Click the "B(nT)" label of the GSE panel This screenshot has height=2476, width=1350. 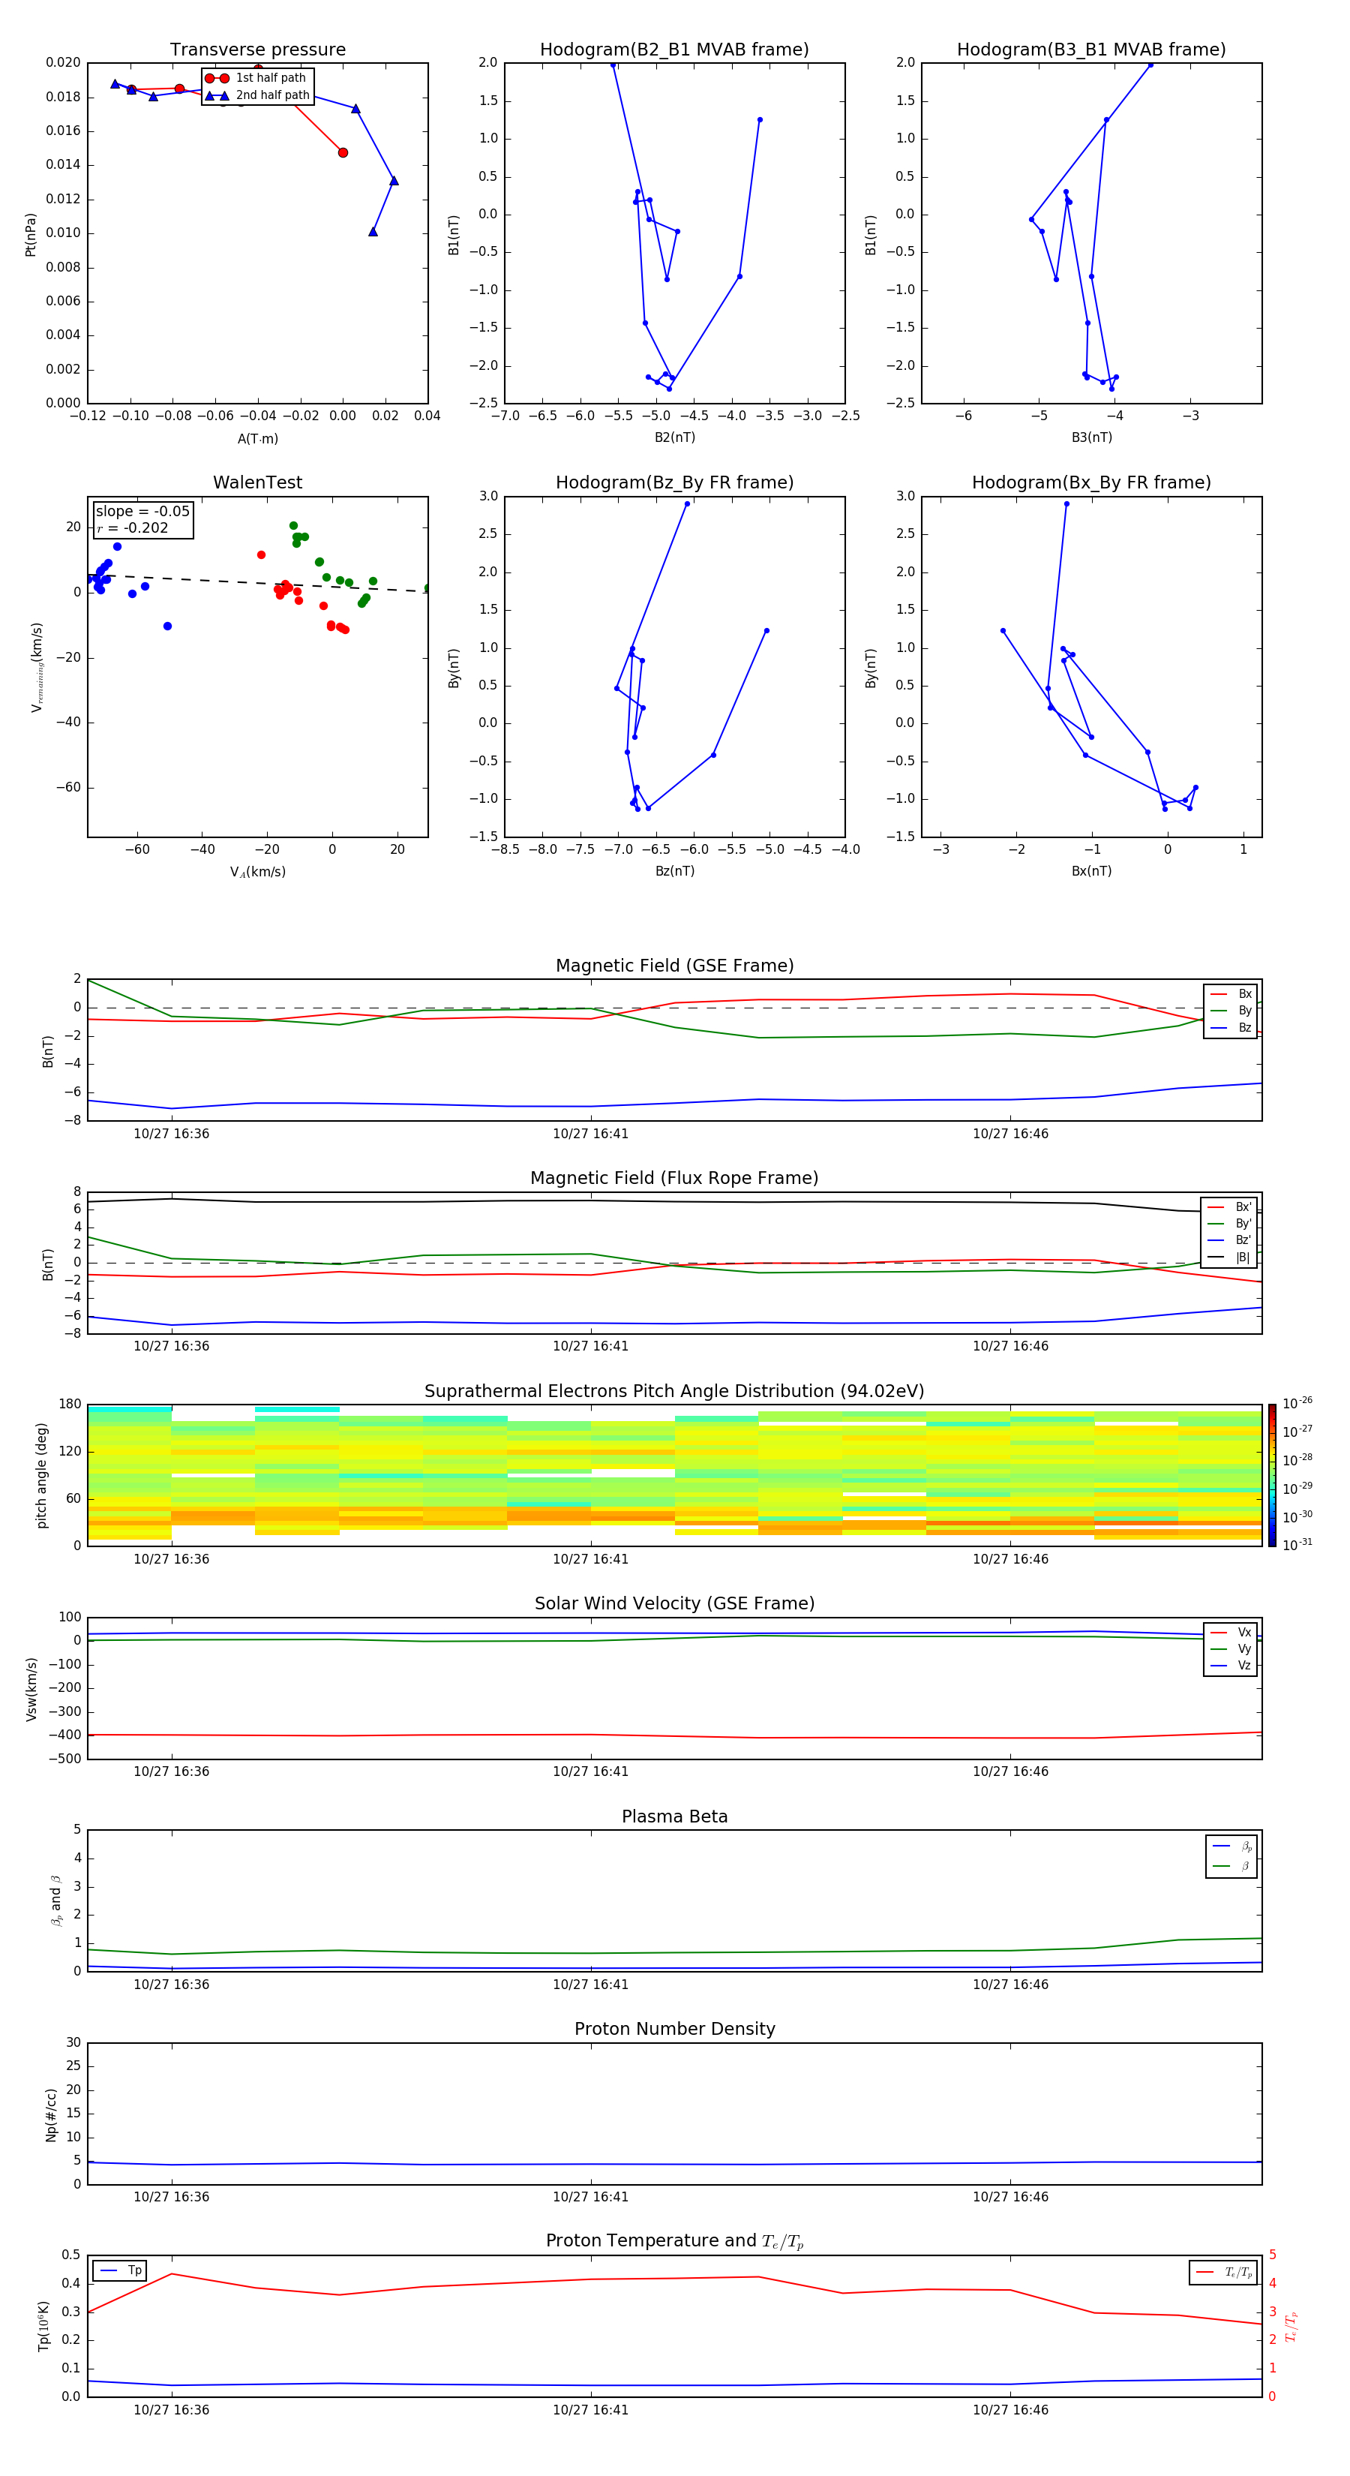coord(47,1050)
